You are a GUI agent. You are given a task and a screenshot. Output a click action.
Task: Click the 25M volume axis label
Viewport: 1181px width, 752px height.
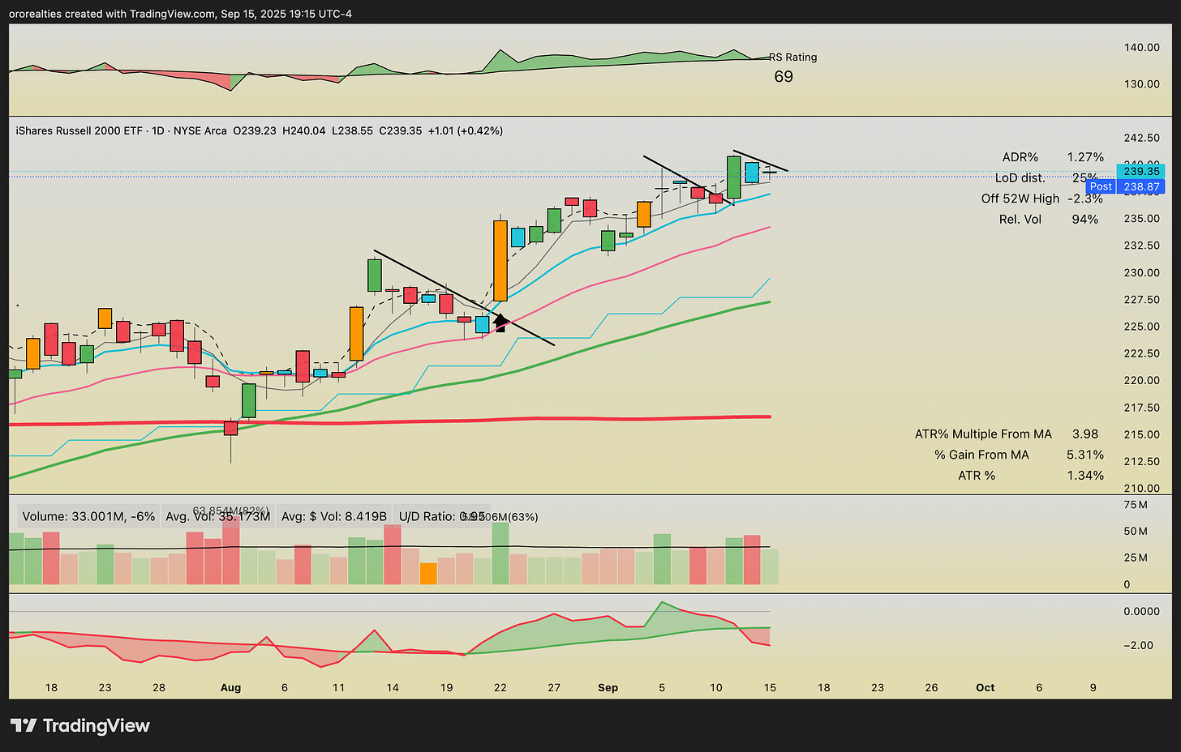coord(1136,558)
